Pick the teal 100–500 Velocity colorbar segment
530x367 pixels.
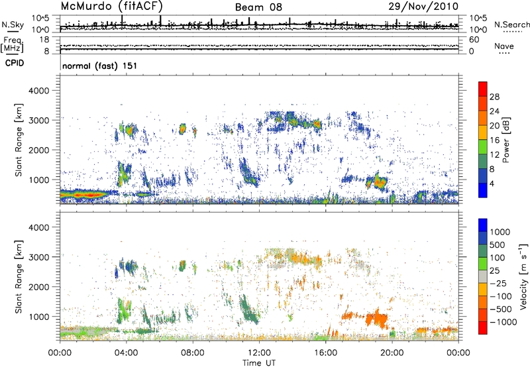pyautogui.click(x=483, y=251)
